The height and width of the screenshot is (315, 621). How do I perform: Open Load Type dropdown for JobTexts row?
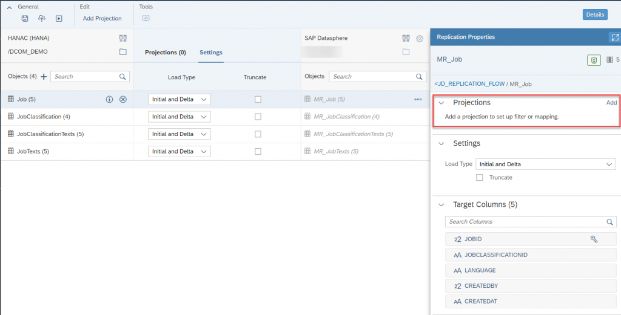[180, 152]
